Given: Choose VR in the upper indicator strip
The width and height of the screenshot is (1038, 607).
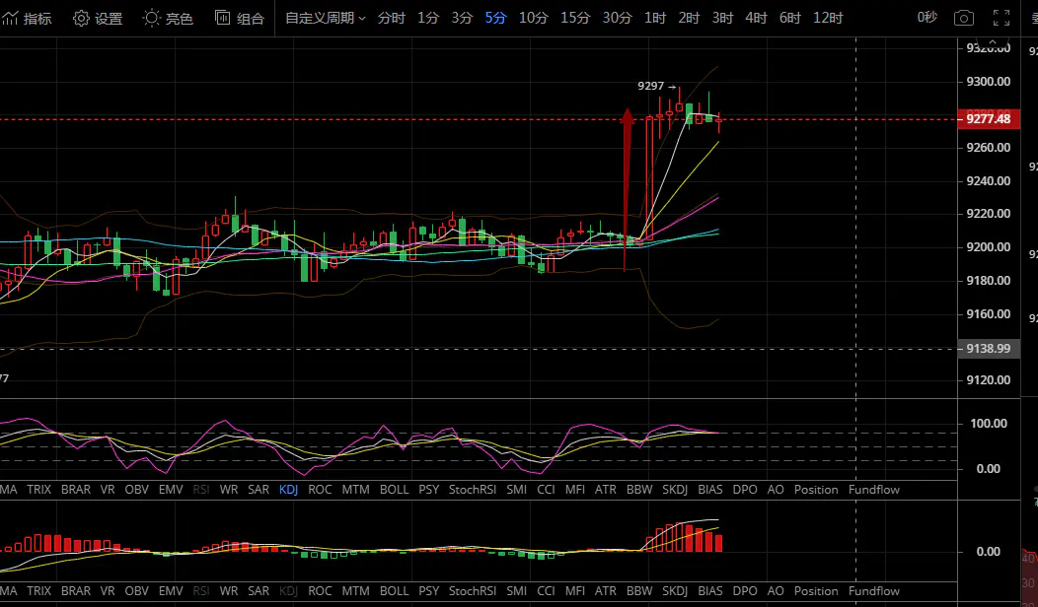Looking at the screenshot, I should point(108,490).
